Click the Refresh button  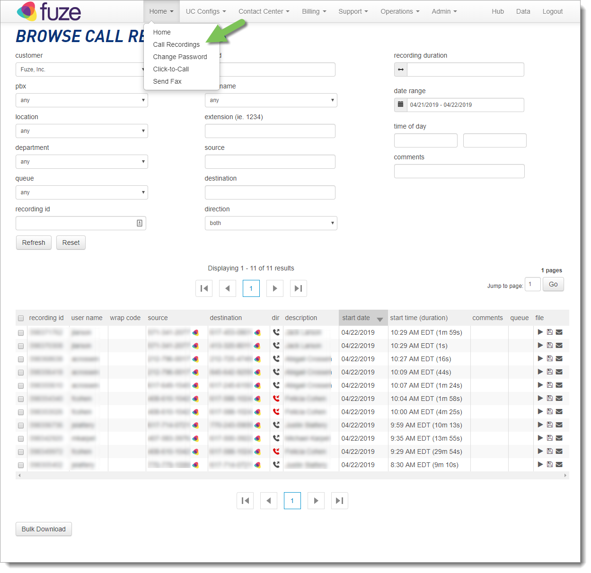coord(34,243)
